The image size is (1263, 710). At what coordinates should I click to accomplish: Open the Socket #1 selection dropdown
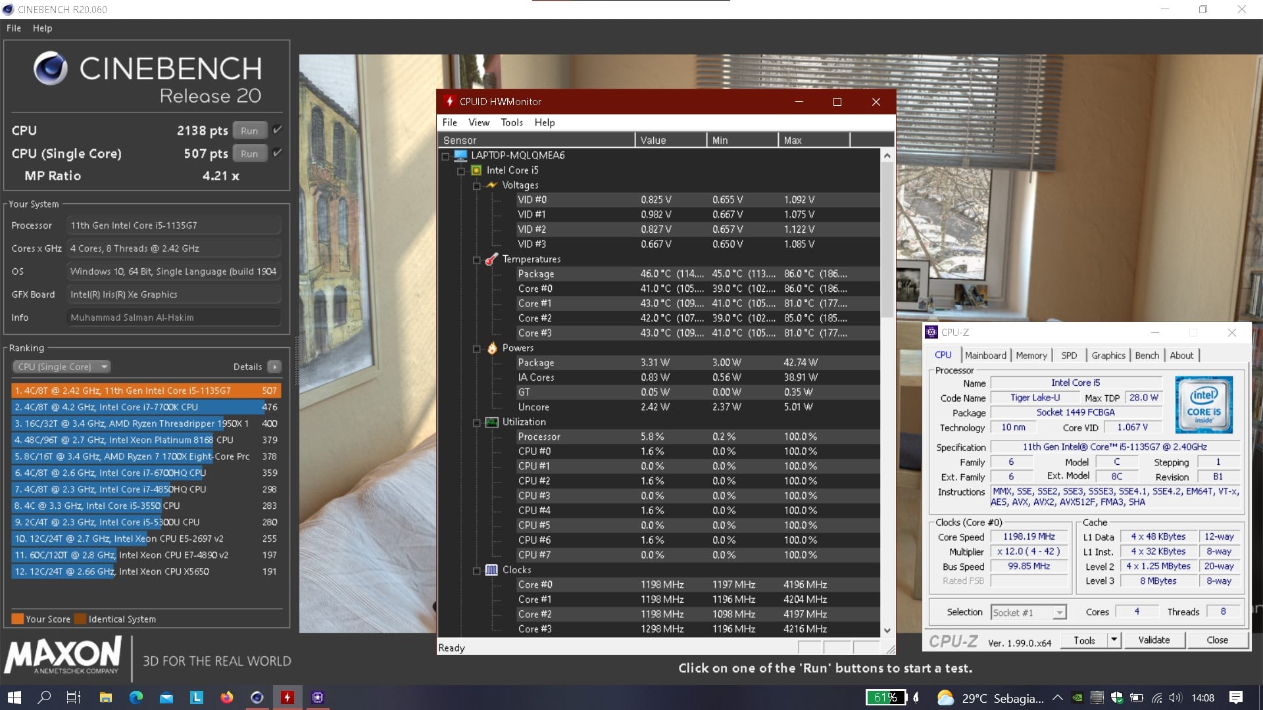coord(1060,613)
